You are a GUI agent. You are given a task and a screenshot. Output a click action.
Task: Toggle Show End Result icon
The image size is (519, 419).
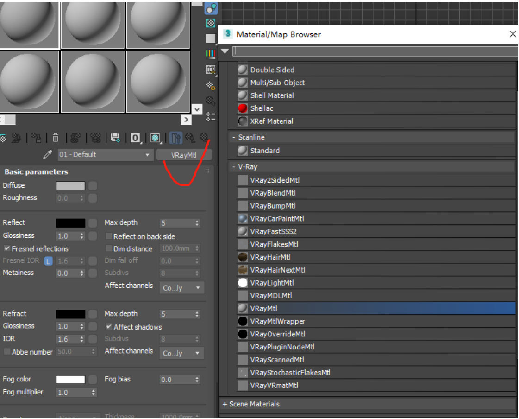click(x=176, y=138)
